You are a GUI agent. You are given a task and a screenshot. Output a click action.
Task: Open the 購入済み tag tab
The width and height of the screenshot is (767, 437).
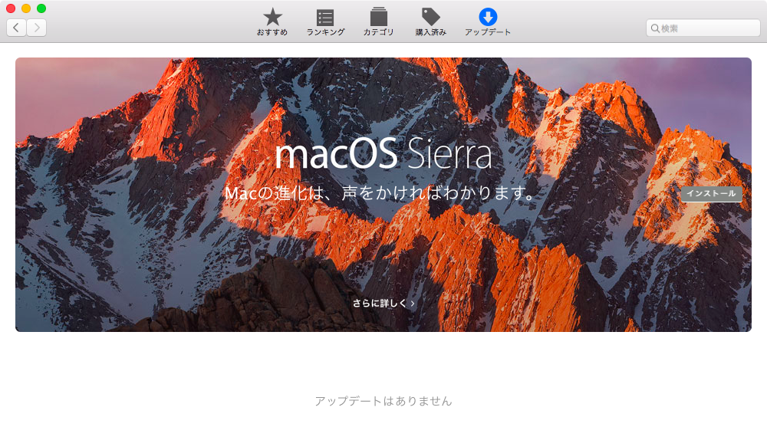pos(430,22)
